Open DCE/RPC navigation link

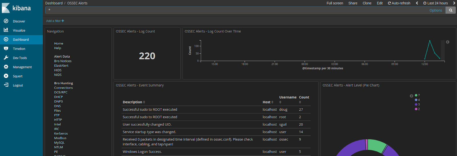tap(61, 92)
